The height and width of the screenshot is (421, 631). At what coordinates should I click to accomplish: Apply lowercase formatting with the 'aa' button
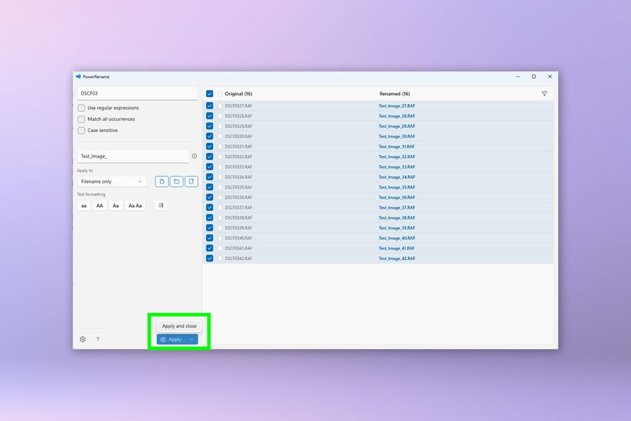(x=84, y=205)
